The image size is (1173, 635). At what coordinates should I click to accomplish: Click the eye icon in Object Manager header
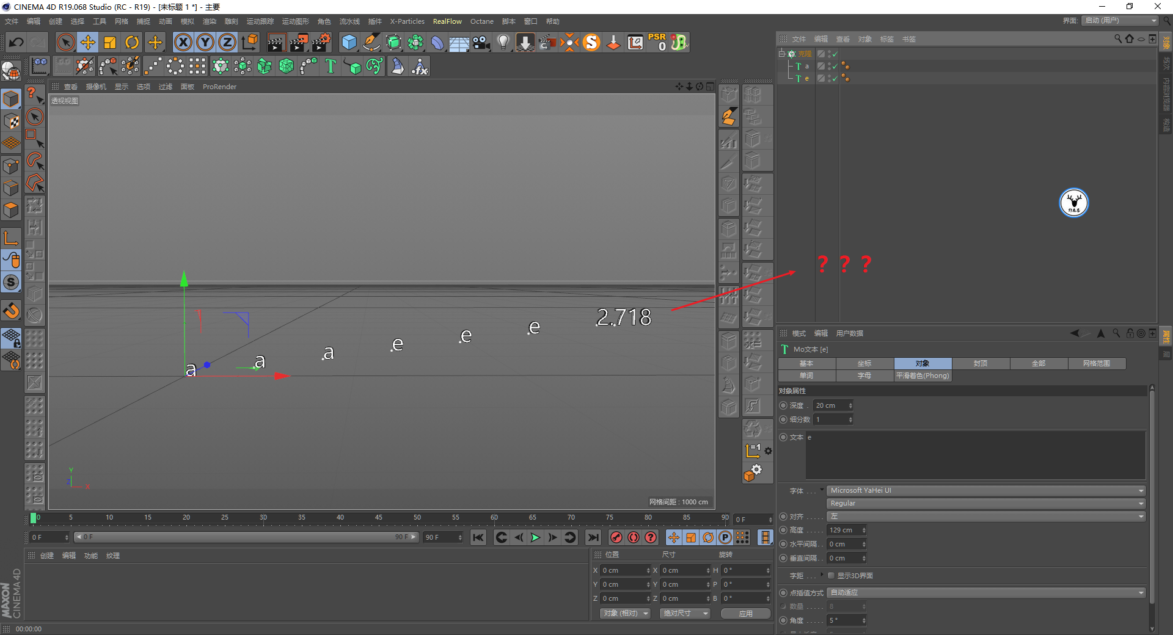coord(1141,39)
